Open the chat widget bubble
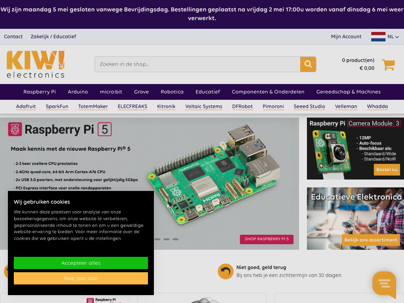 (384, 284)
